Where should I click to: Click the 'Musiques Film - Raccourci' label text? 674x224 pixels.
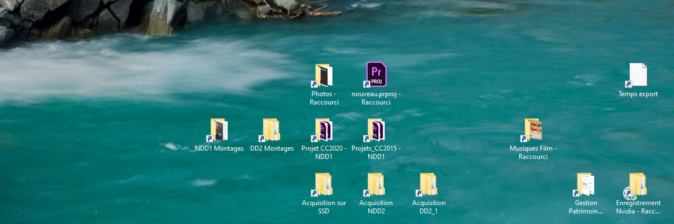[x=533, y=152]
